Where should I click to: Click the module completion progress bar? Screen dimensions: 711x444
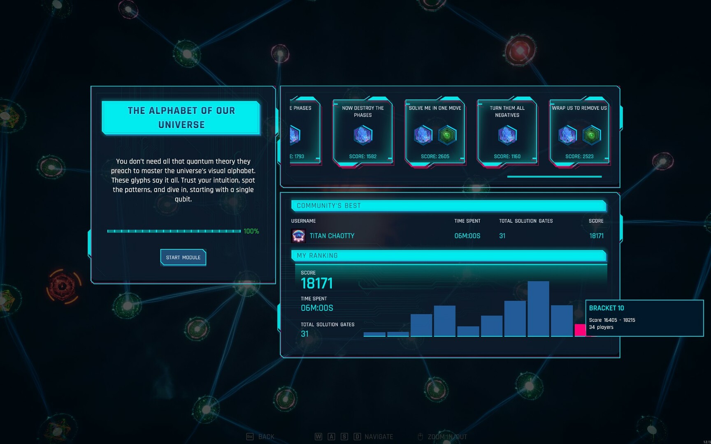tap(174, 231)
